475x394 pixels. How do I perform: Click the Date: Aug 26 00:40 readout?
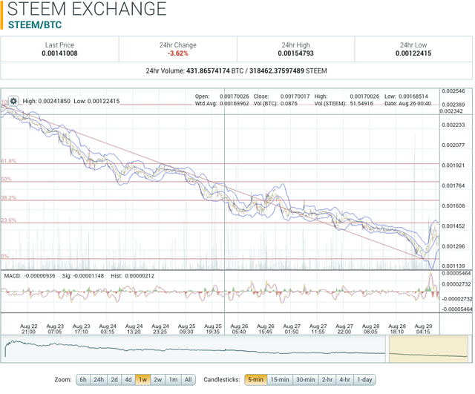click(407, 104)
